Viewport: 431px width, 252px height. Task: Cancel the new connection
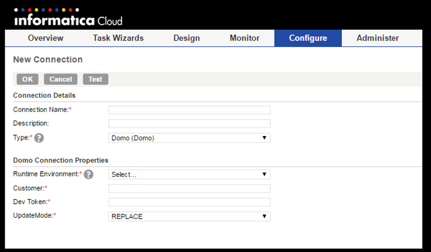click(61, 79)
